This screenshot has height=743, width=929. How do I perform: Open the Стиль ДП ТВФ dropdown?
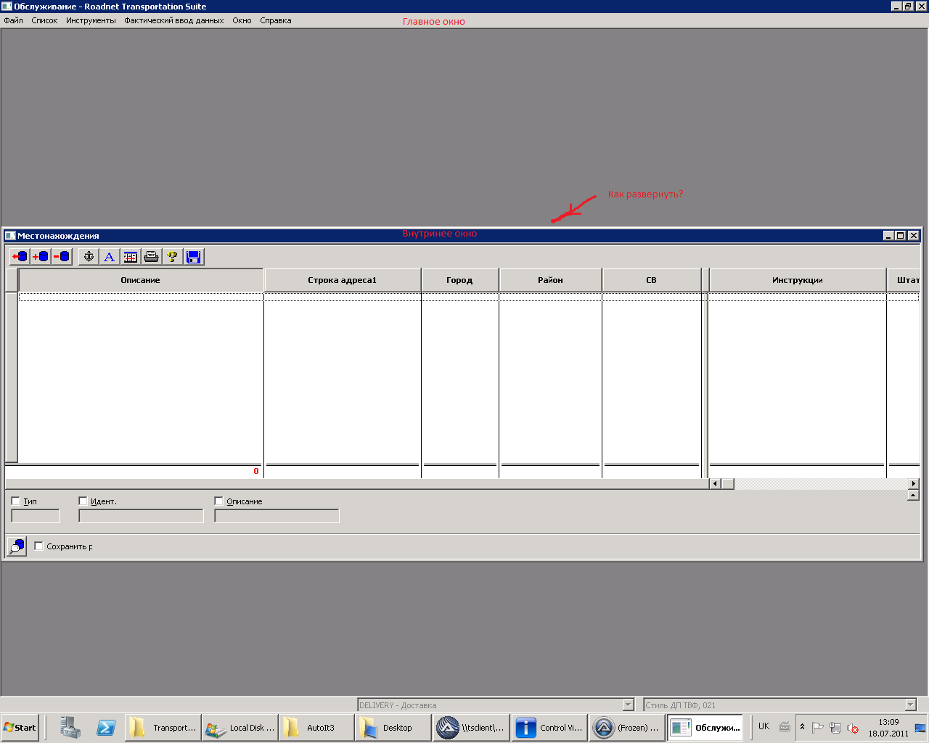910,705
